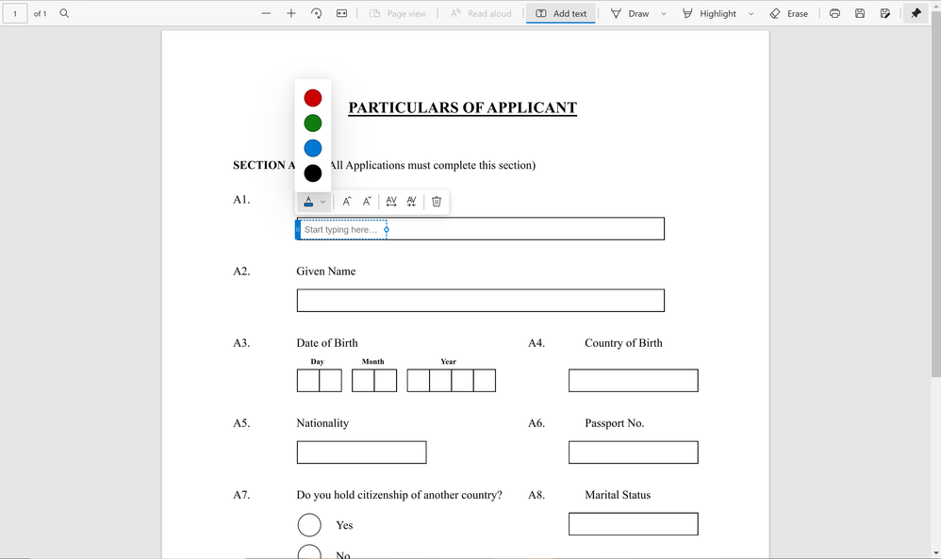Click the 'Start typing here' text box
Image resolution: width=941 pixels, height=559 pixels.
click(x=342, y=230)
